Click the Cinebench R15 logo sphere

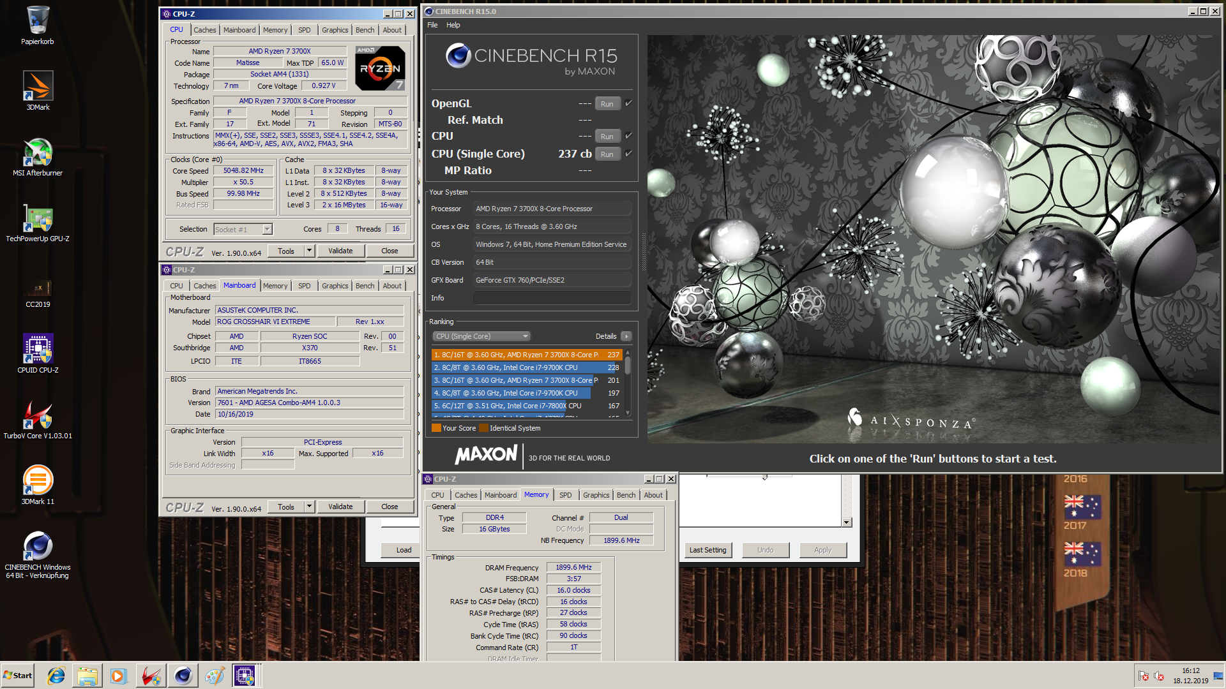pos(458,56)
